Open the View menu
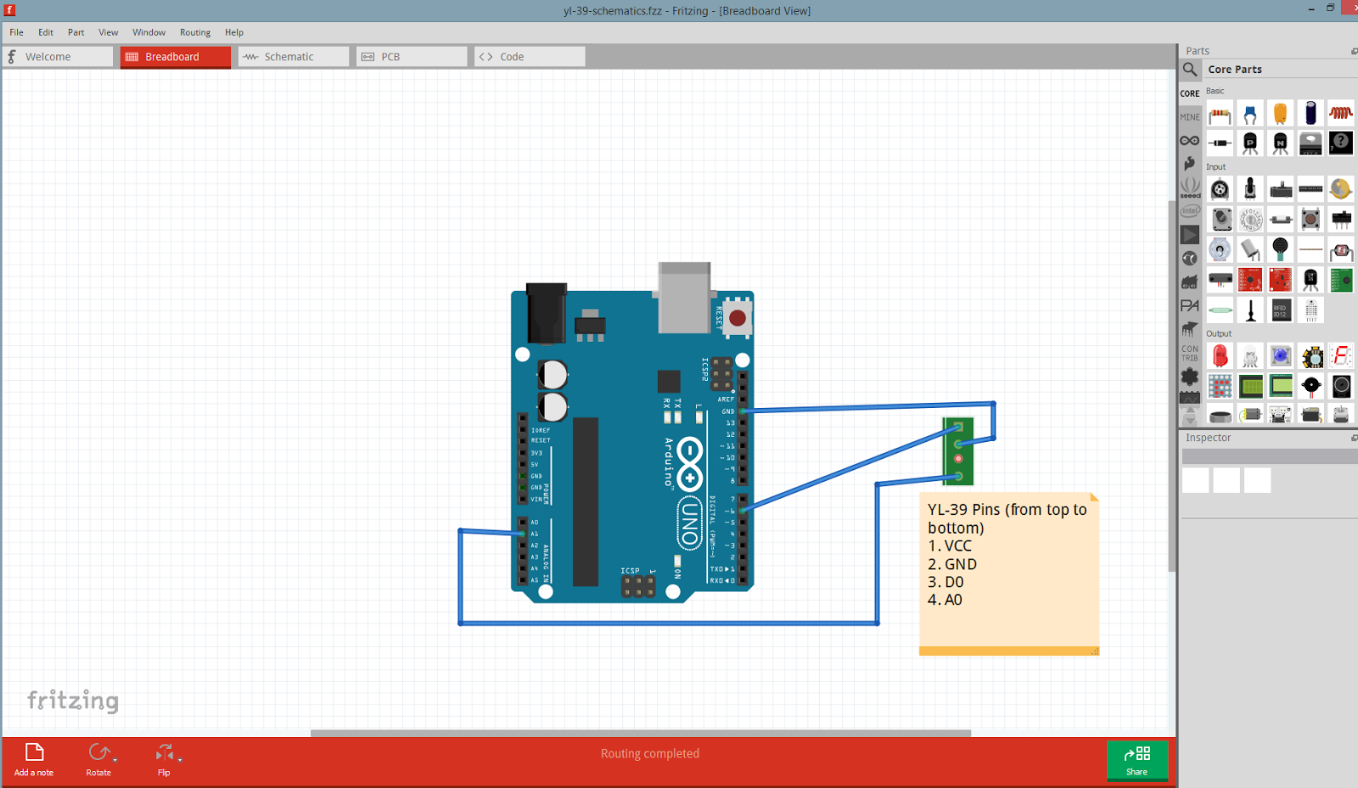1358x788 pixels. [109, 32]
